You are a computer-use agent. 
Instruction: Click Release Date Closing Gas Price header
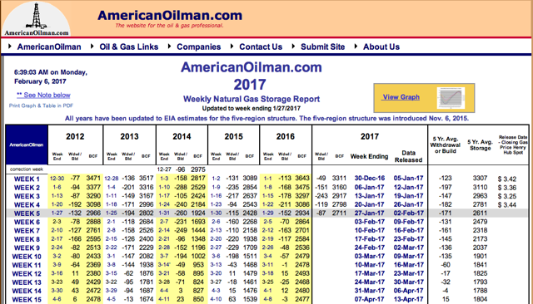(x=513, y=145)
